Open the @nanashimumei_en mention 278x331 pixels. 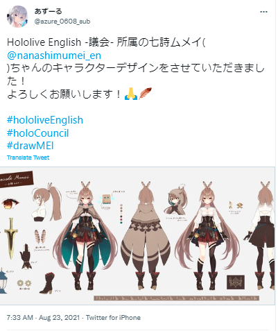tap(54, 56)
